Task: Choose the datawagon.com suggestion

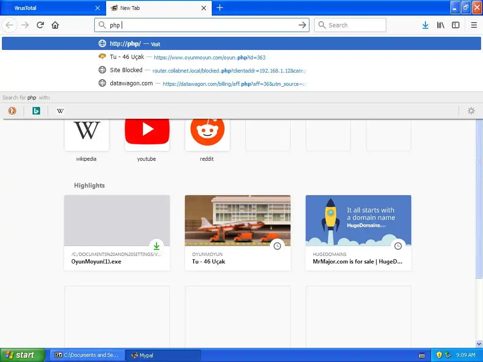Action: click(241, 83)
